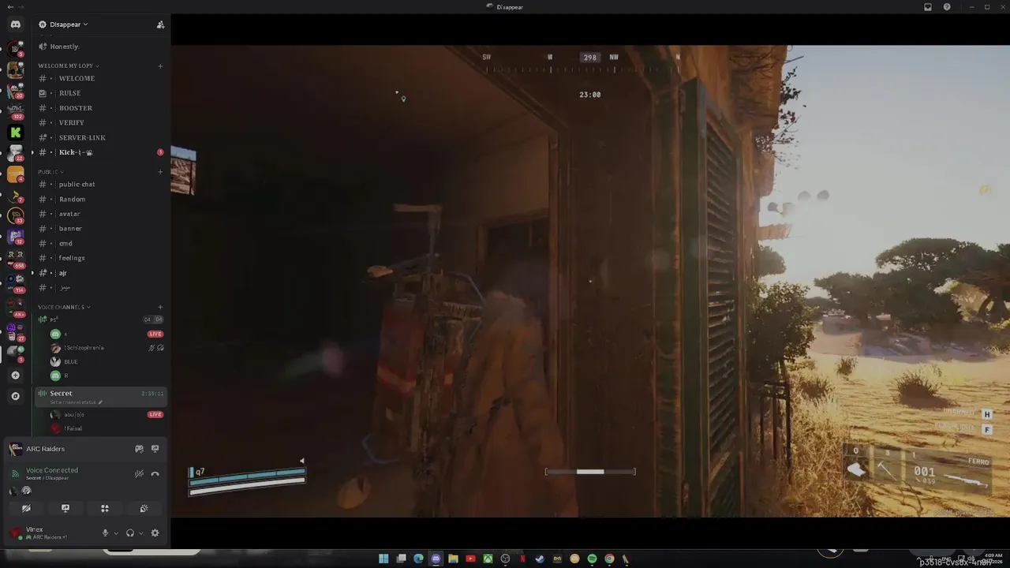1010x568 pixels.
Task: Open Google Chrome from taskbar
Action: (609, 559)
